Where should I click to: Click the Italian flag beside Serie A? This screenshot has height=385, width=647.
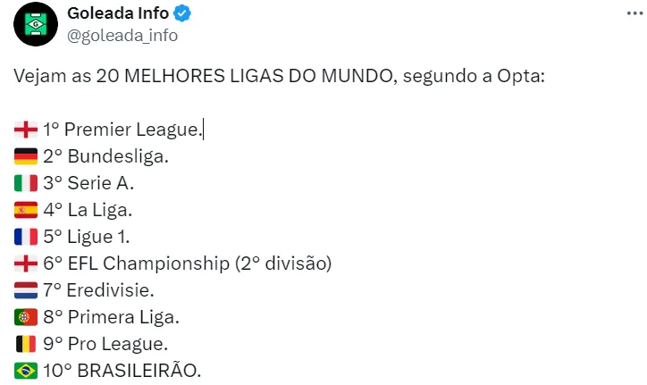[26, 183]
